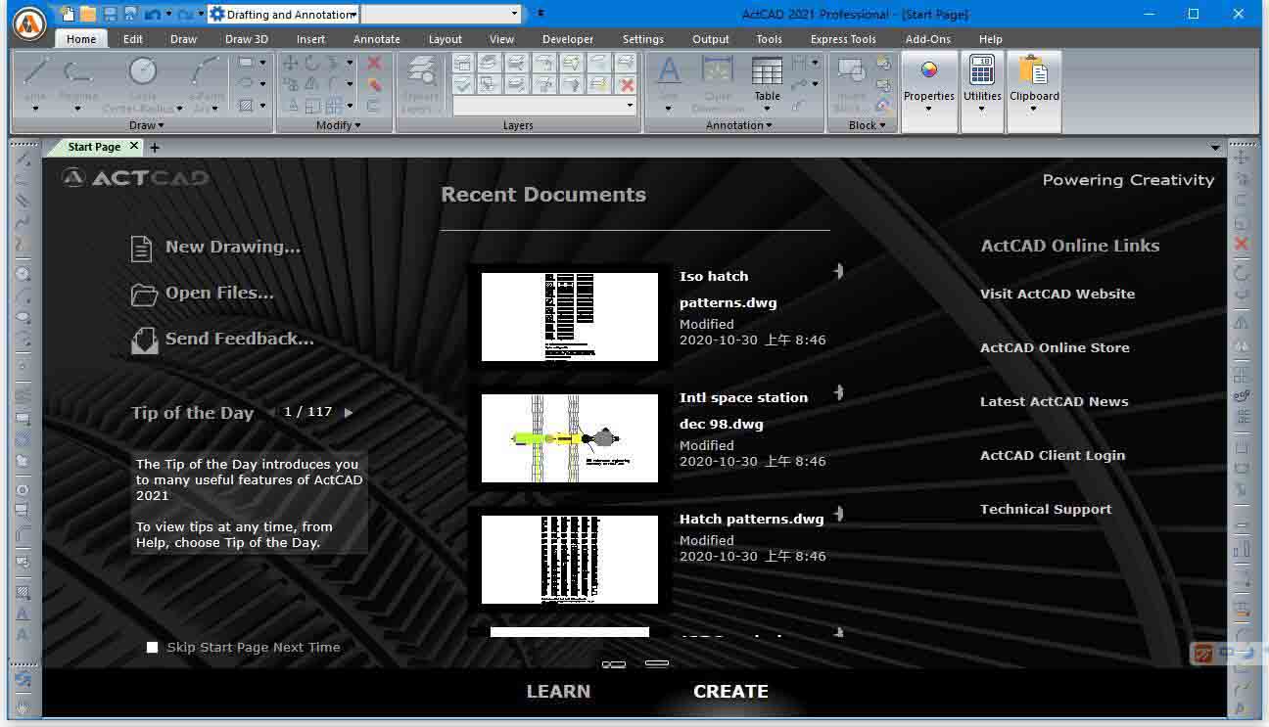Open the Express Tools ribbon tab

pos(842,39)
